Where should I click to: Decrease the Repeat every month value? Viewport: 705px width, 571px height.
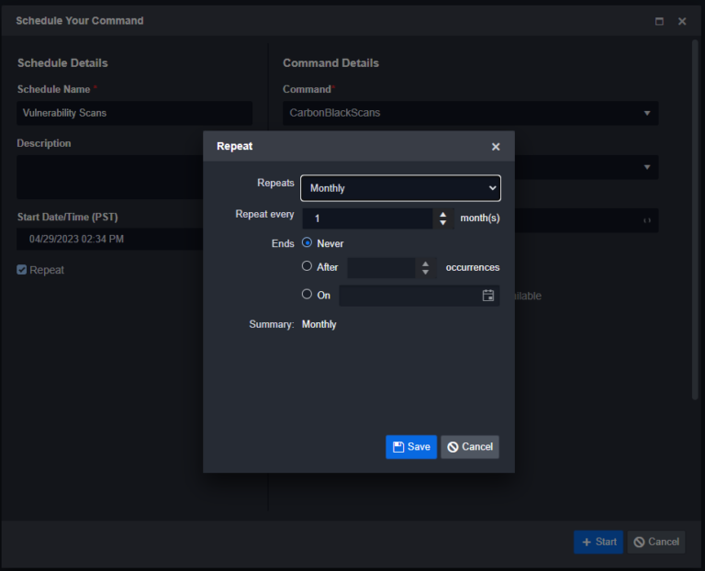click(x=442, y=223)
